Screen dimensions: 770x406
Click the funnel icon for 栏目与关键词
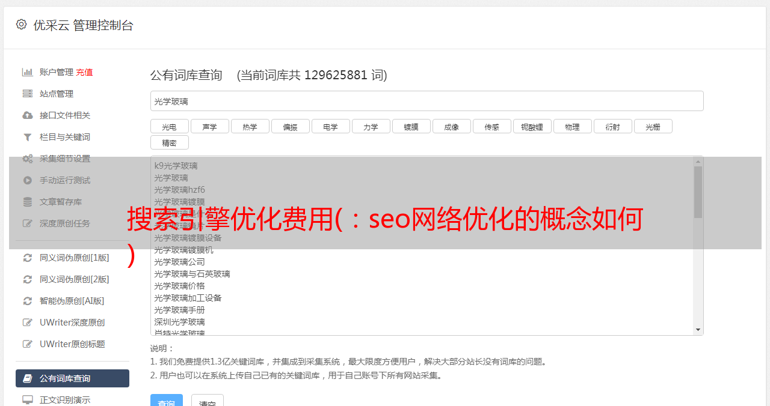point(27,137)
